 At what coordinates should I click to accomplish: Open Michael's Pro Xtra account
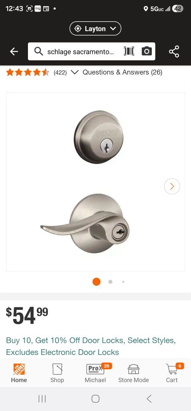(x=95, y=373)
